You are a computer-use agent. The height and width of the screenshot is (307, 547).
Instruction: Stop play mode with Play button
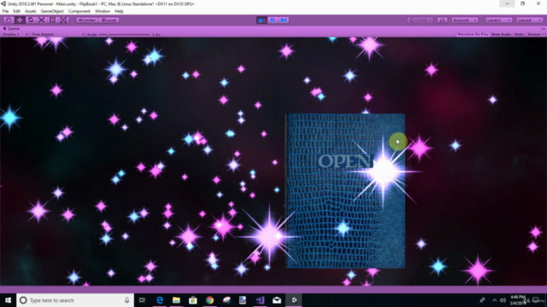coord(262,20)
